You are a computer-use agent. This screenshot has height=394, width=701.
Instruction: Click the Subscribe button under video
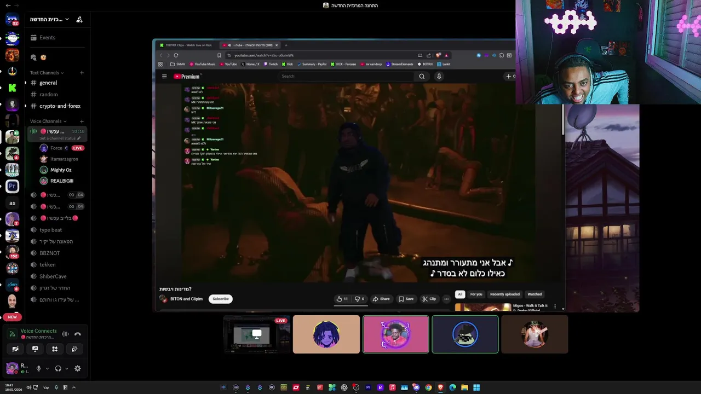click(x=221, y=299)
